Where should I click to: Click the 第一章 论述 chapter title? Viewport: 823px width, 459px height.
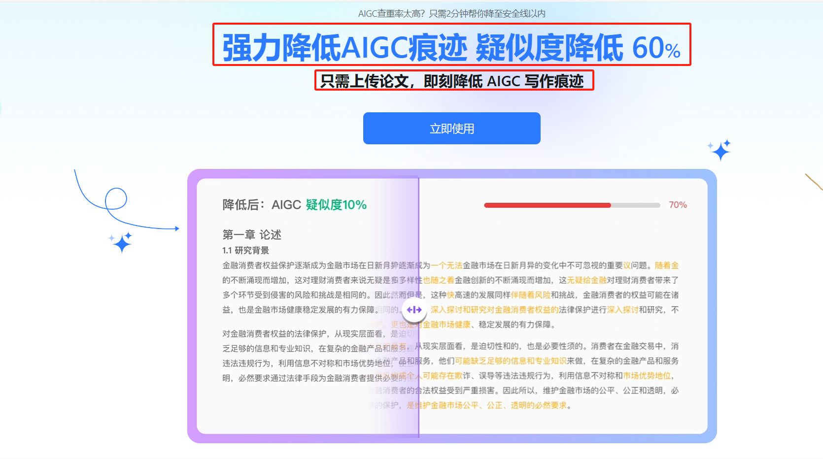[252, 234]
